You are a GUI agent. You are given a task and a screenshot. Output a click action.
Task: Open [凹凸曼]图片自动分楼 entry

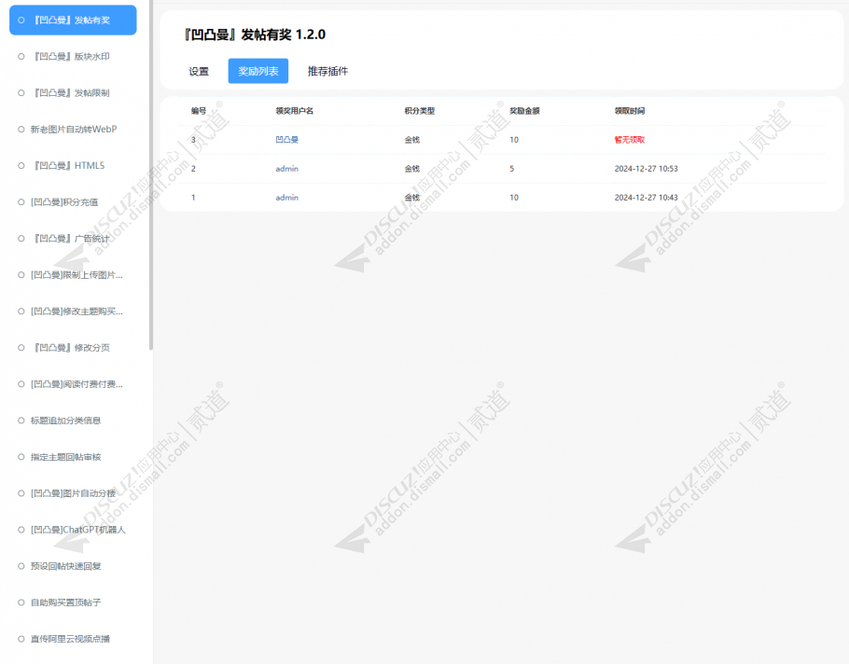point(73,493)
